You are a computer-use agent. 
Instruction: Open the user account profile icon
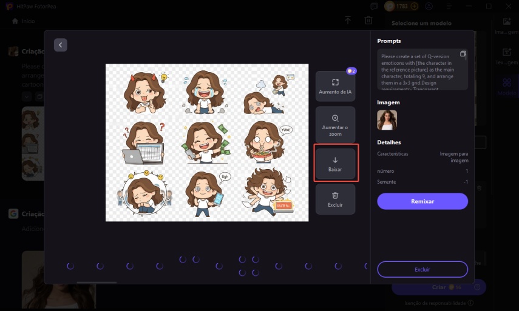[x=429, y=6]
